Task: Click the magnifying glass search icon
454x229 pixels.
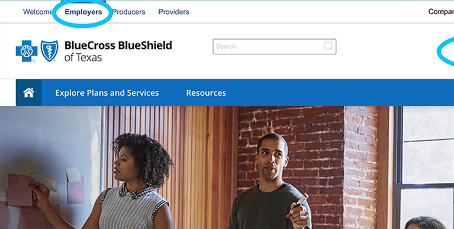Action: click(329, 46)
